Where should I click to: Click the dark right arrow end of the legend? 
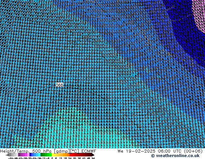[x=93, y=155]
